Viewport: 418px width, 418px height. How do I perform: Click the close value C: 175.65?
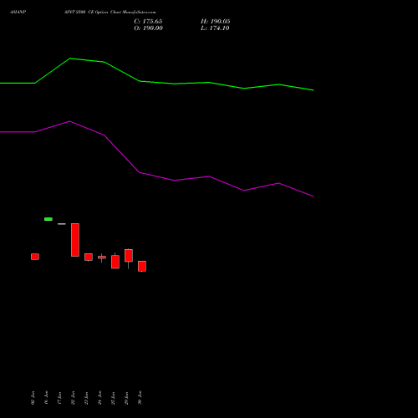148,22
